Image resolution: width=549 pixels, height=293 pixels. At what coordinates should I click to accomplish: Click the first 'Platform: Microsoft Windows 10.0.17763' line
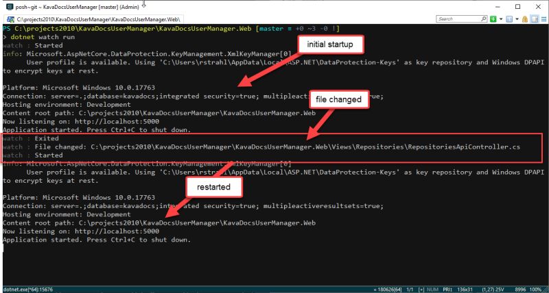point(79,88)
